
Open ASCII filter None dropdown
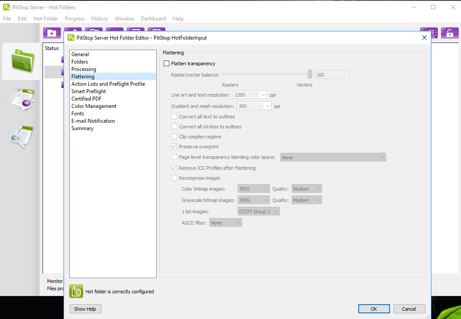(x=225, y=223)
